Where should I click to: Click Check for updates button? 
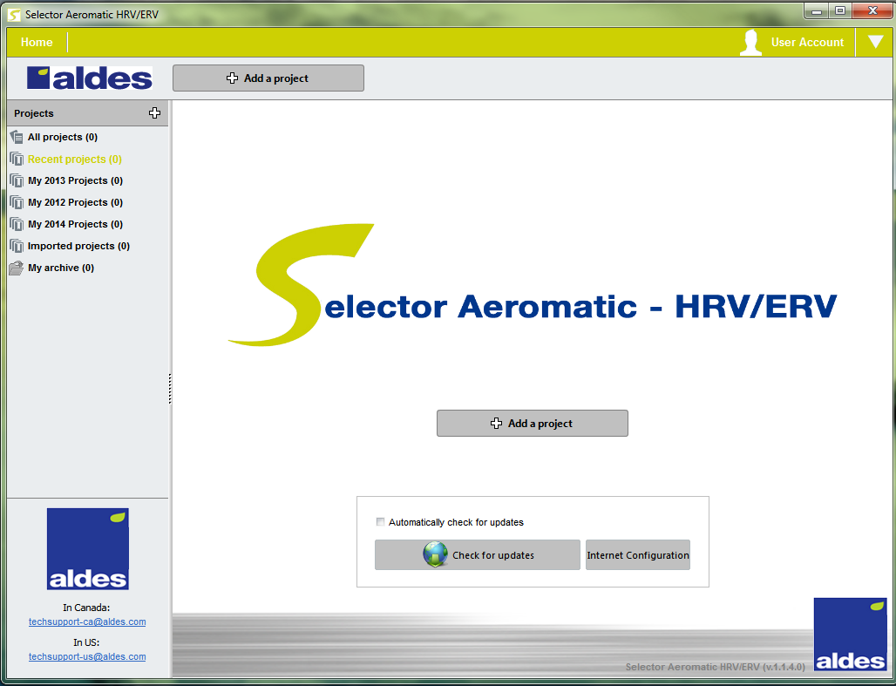(x=477, y=554)
